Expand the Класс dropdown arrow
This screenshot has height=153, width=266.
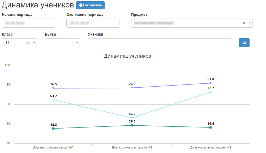[34, 43]
